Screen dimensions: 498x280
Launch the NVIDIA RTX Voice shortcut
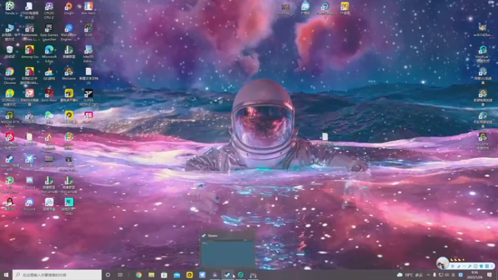(x=9, y=119)
